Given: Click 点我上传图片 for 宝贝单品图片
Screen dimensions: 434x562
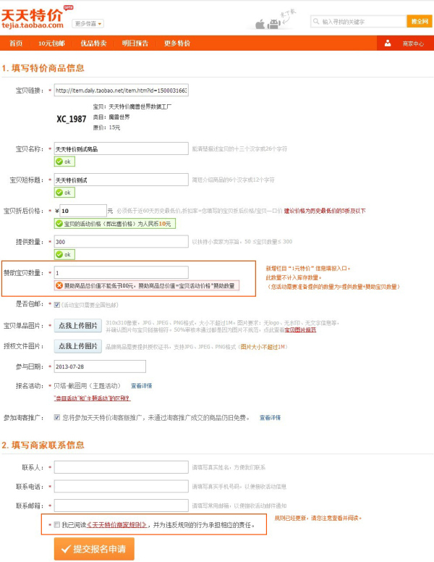Looking at the screenshot, I should [x=78, y=325].
